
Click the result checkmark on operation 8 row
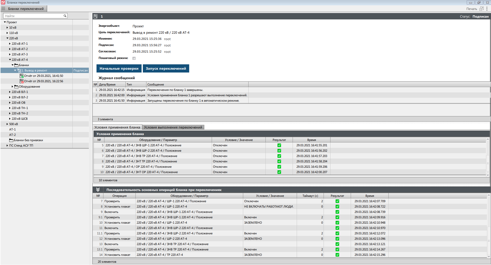pyautogui.click(x=337, y=207)
